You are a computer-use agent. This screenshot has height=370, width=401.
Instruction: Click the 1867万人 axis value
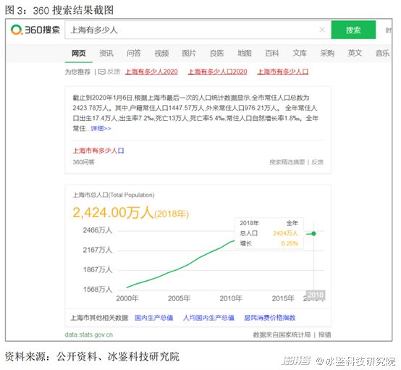98,269
